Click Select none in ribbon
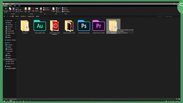 click(65, 10)
